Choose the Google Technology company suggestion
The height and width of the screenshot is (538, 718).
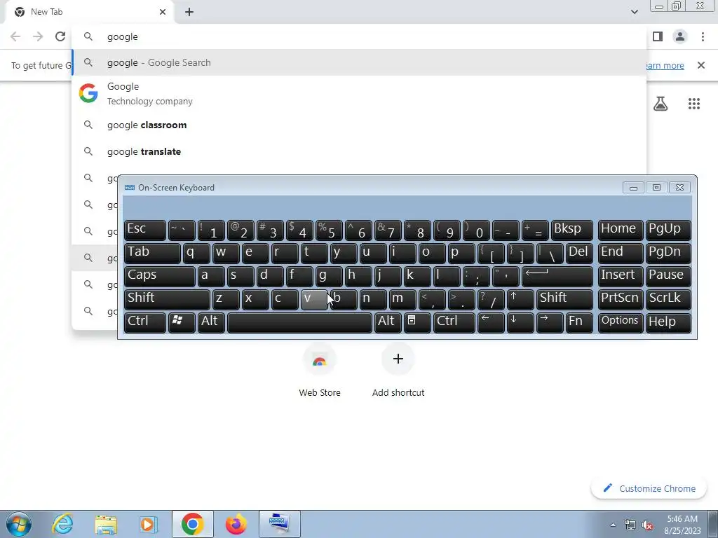click(x=360, y=94)
